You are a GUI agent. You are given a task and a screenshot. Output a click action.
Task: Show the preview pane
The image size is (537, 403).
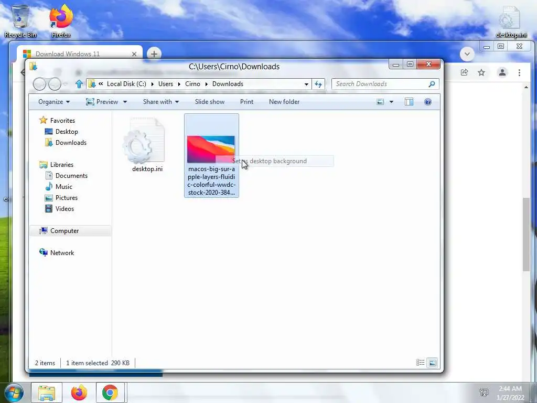pos(409,102)
